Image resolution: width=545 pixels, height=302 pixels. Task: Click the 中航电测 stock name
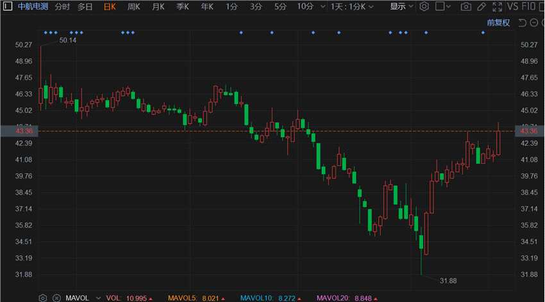(x=33, y=6)
